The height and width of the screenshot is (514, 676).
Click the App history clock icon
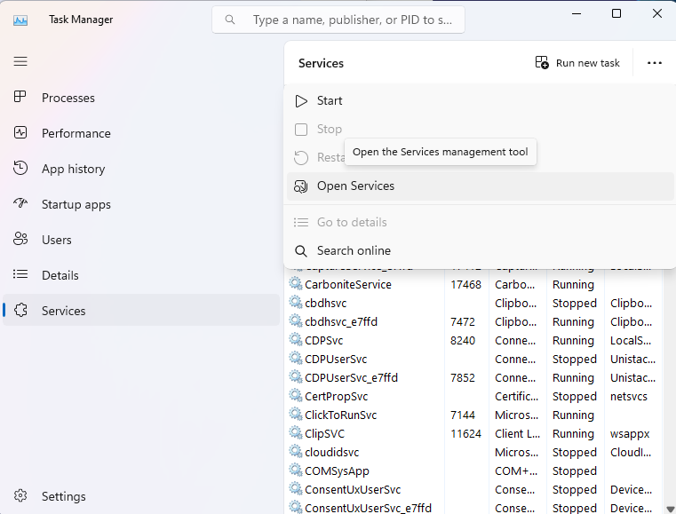(x=20, y=169)
